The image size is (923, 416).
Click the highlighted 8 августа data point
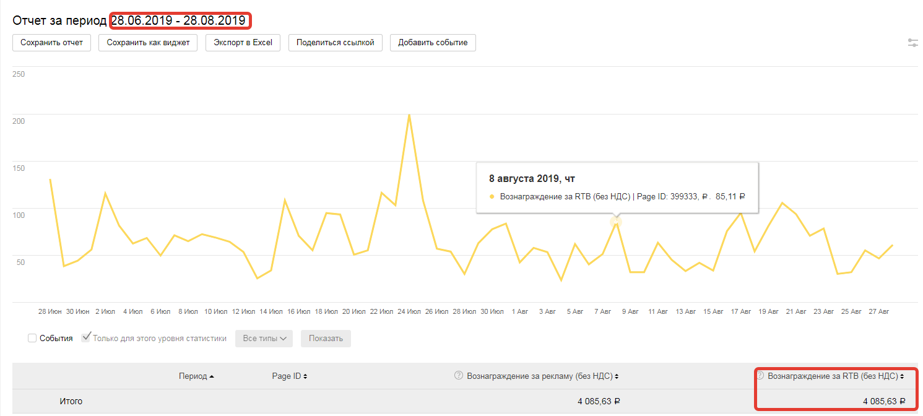[615, 222]
